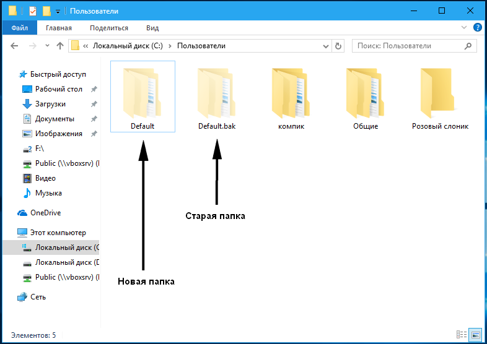This screenshot has width=487, height=344.
Task: Open recent locations dropdown arrow
Action: pyautogui.click(x=47, y=46)
